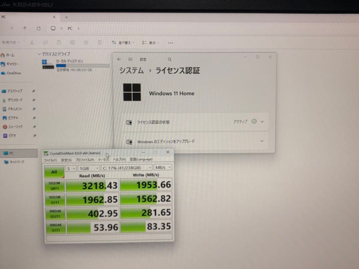
Task: Click the Rename icon in Explorer toolbar
Action: tap(72, 43)
